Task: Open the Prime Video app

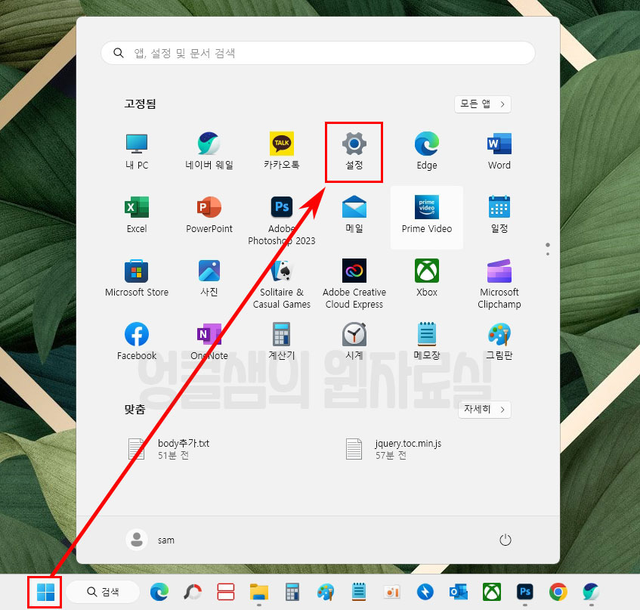Action: 426,217
